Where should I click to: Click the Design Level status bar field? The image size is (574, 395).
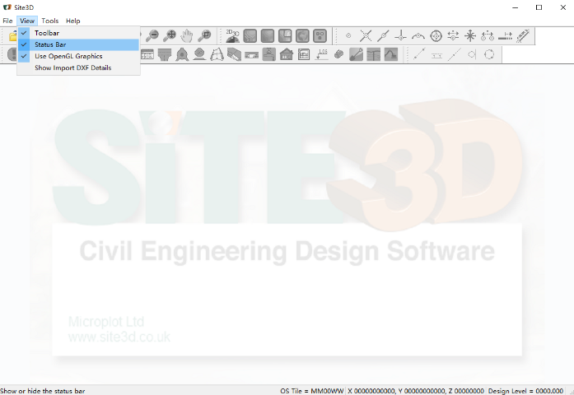pos(525,390)
